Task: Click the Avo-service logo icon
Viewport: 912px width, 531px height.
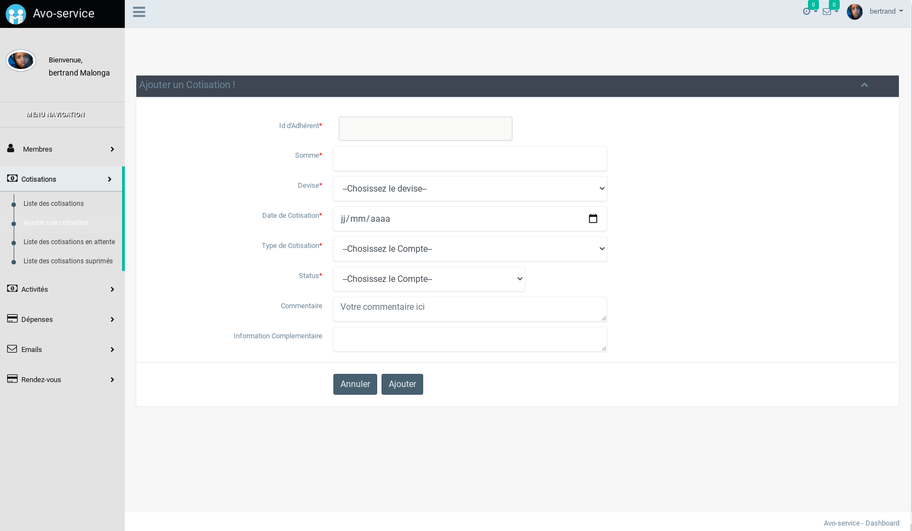Action: (x=16, y=14)
